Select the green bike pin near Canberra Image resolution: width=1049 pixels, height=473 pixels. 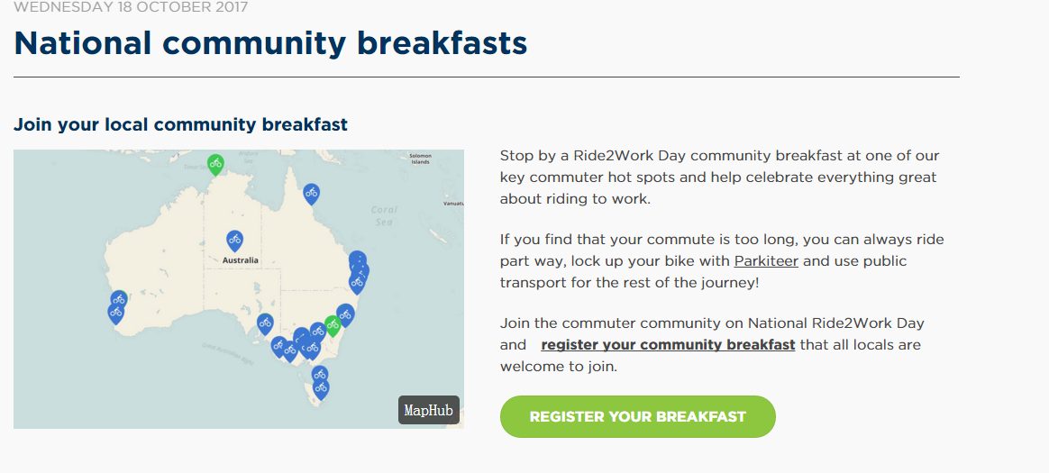pyautogui.click(x=333, y=325)
